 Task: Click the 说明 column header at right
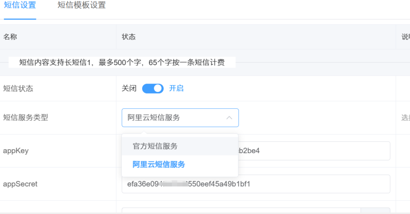click(x=405, y=37)
